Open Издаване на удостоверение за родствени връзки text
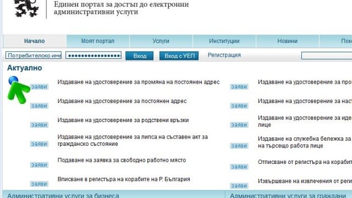 click(x=123, y=120)
